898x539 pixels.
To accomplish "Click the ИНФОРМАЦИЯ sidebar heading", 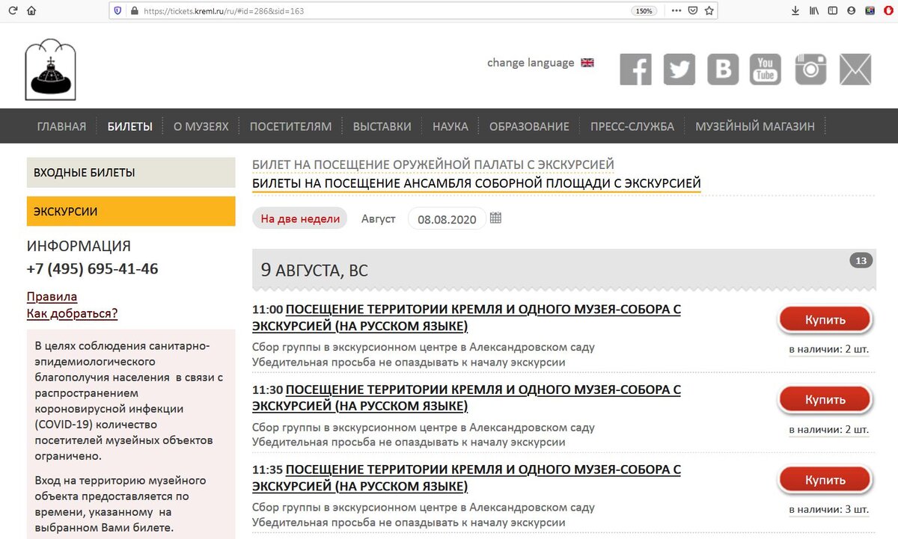I will pos(79,246).
